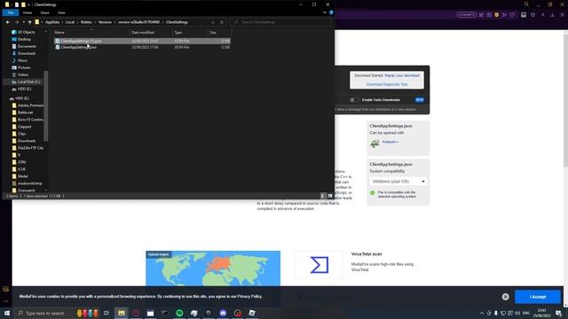This screenshot has width=568, height=319.
Task: Open browser downloads arrow icon
Action: pyautogui.click(x=552, y=15)
